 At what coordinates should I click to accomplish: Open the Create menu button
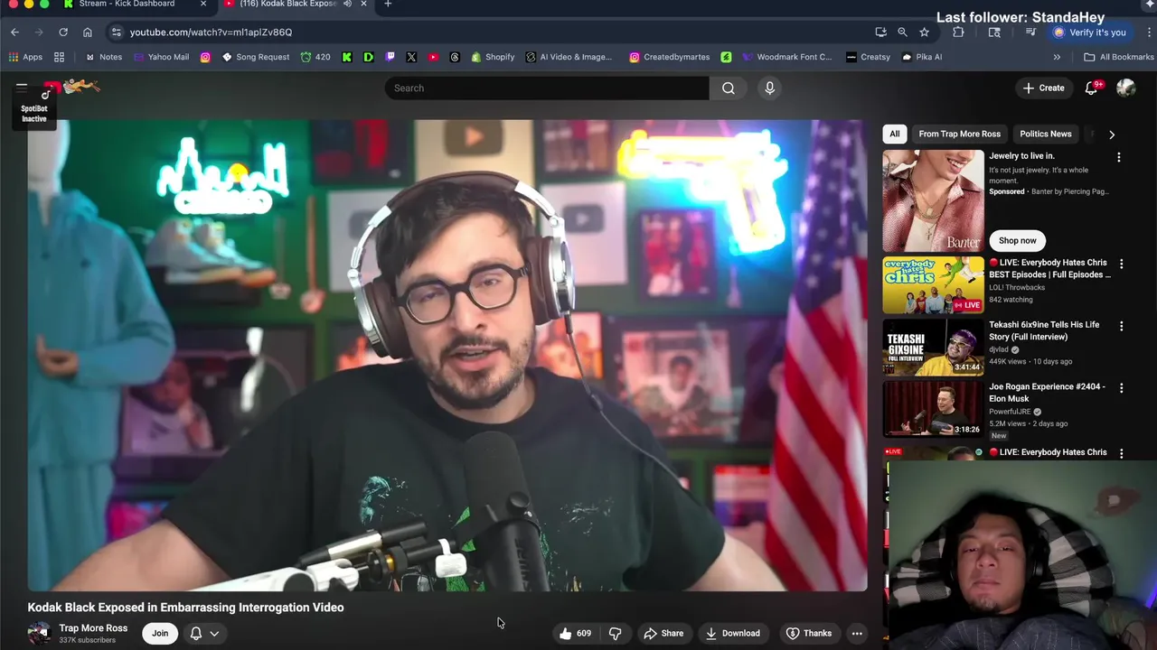1043,88
